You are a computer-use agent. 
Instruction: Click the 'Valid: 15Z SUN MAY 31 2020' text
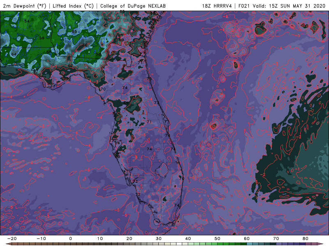289,6
